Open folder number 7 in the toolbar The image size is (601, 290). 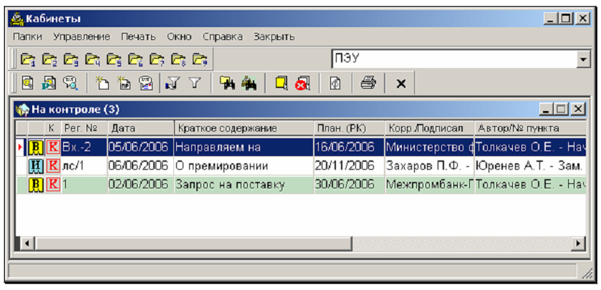click(157, 59)
